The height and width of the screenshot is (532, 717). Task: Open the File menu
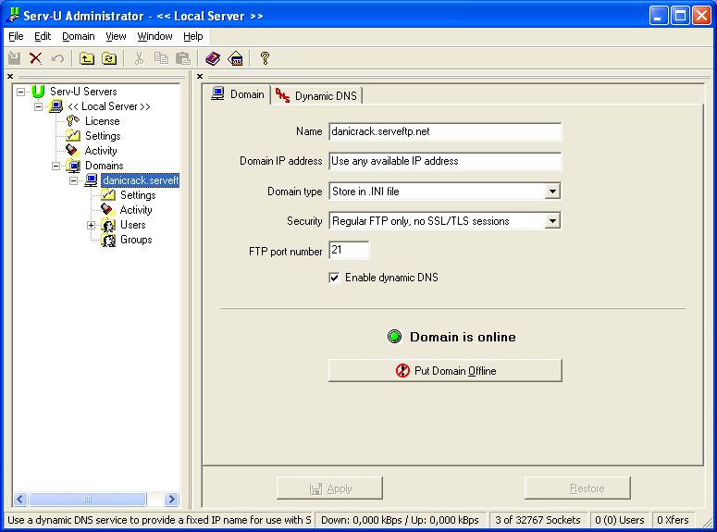click(x=16, y=36)
